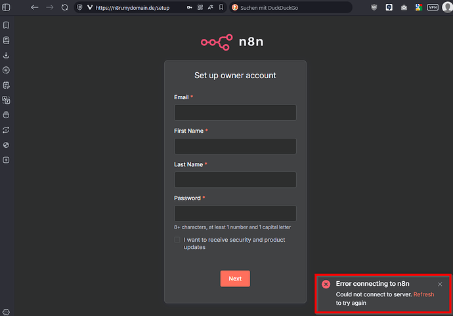Open the camera screenshot extension icon
Image resolution: width=453 pixels, height=316 pixels.
pos(404,7)
